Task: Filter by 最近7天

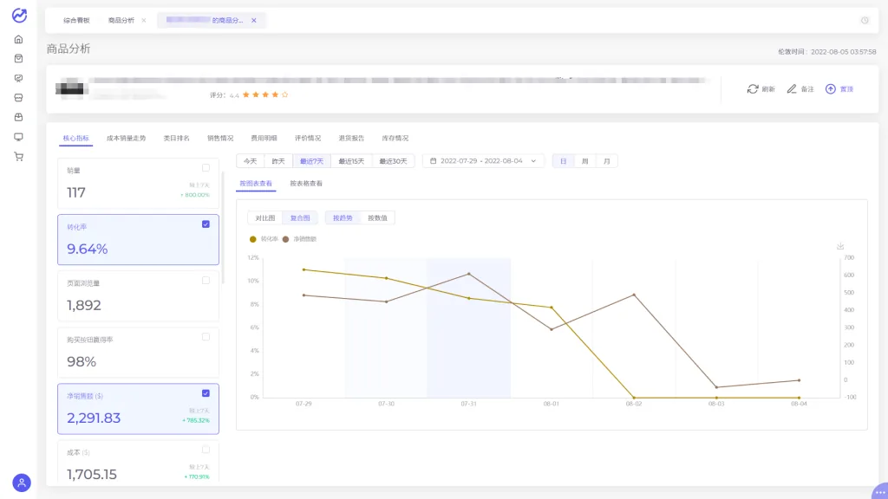Action: point(311,161)
